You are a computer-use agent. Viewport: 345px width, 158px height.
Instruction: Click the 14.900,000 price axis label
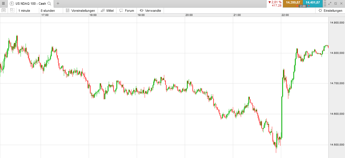pyautogui.click(x=337, y=22)
